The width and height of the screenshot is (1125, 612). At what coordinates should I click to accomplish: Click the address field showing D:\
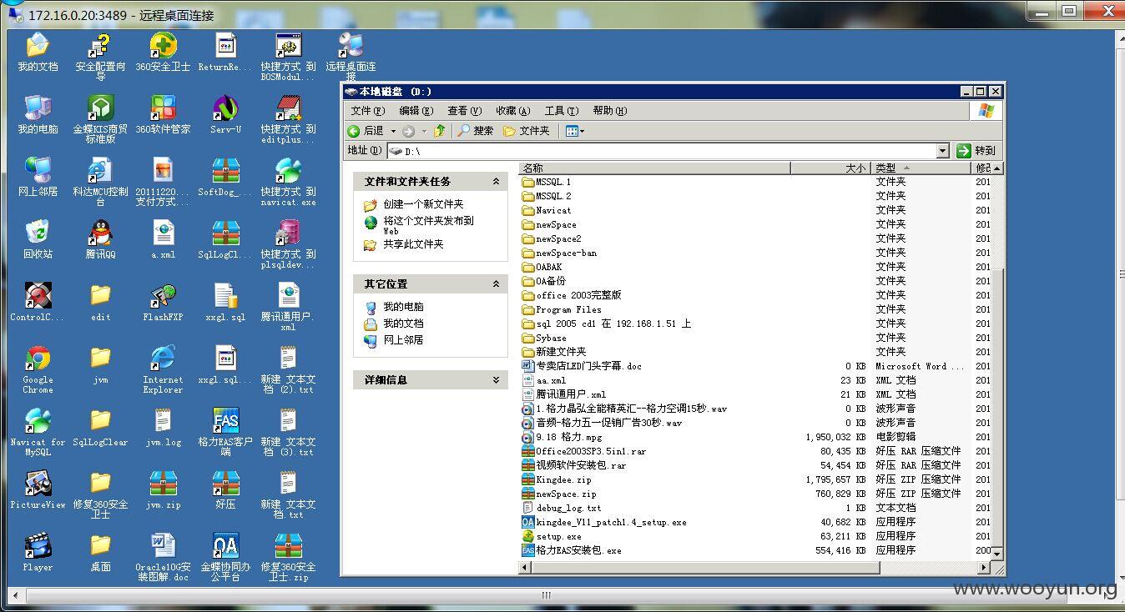tap(661, 151)
